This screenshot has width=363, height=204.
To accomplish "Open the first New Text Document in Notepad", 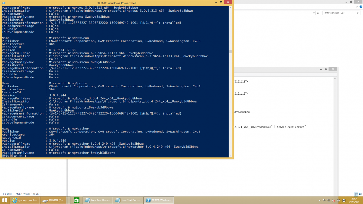I will [x=97, y=200].
